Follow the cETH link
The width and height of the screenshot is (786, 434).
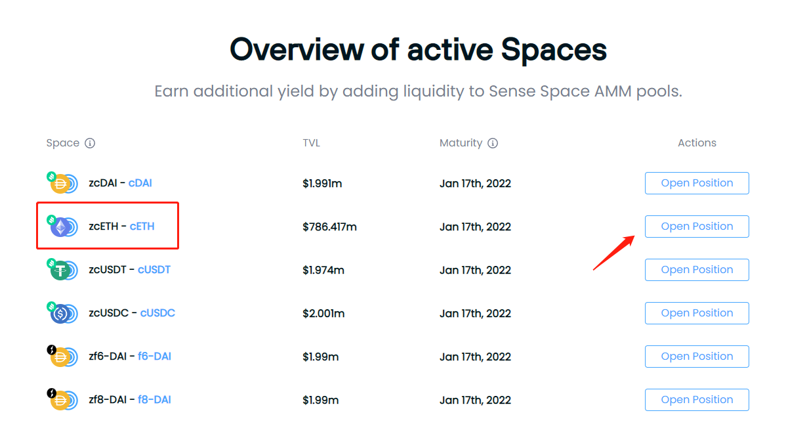tap(142, 227)
